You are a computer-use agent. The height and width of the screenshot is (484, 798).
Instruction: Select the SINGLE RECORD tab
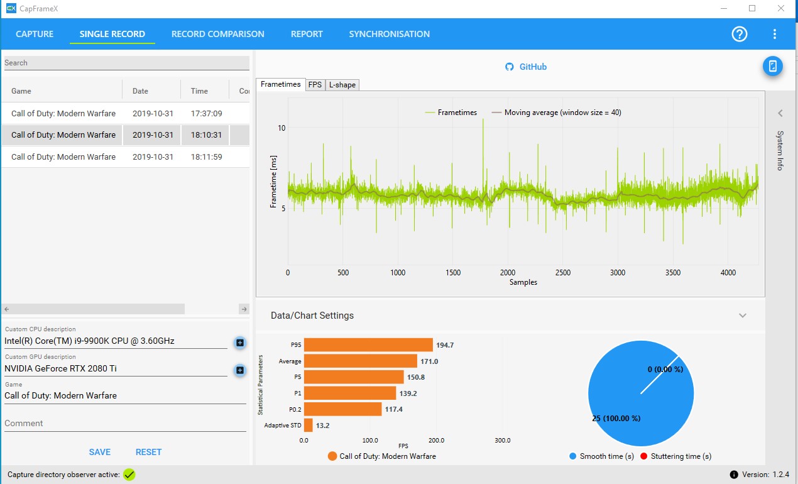112,34
